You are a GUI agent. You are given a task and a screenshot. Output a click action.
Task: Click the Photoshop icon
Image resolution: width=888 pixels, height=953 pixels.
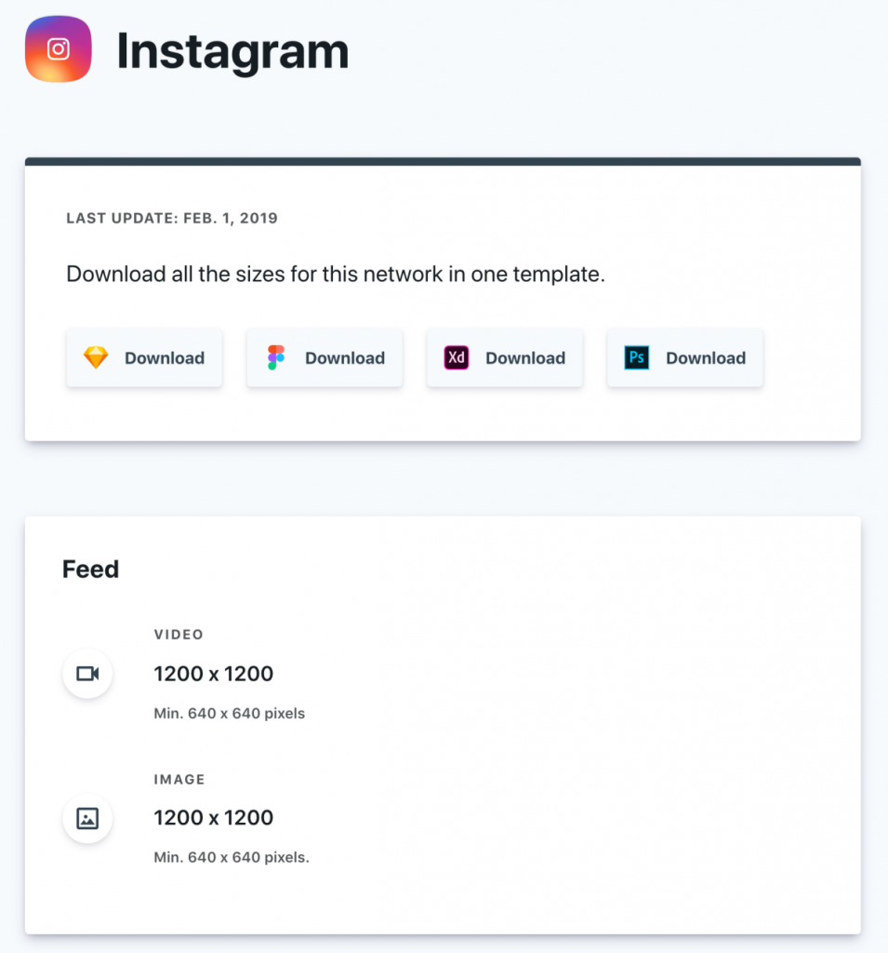[x=635, y=357]
